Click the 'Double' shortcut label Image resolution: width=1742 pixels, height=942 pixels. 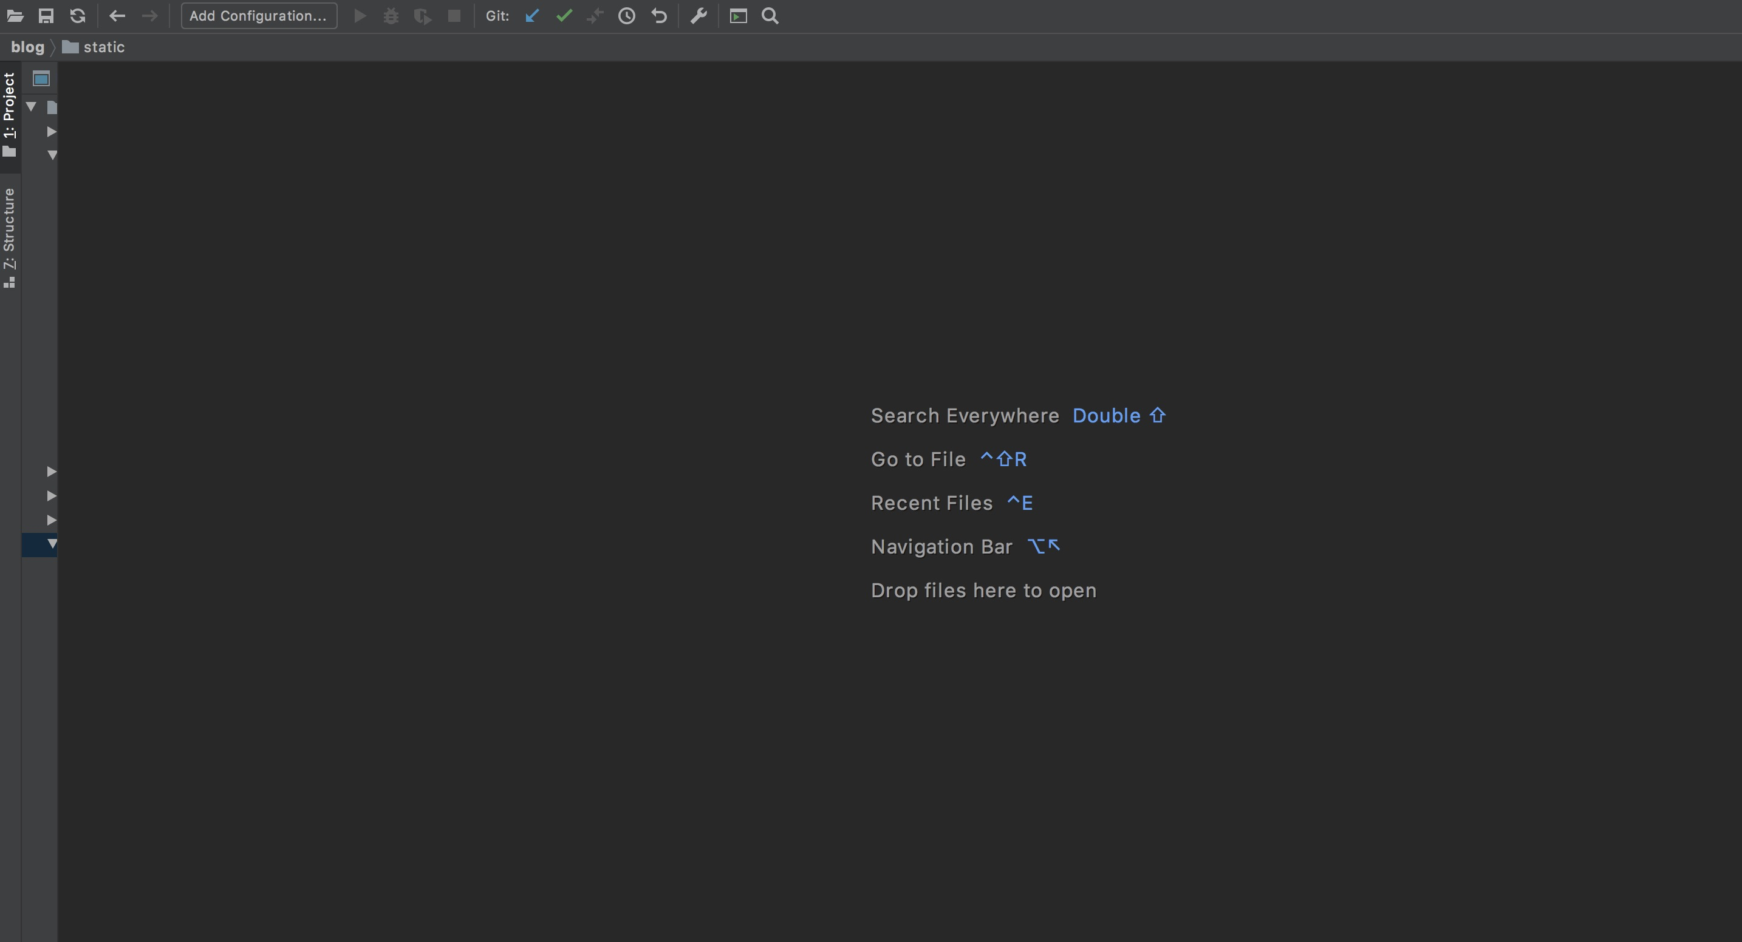pyautogui.click(x=1106, y=416)
